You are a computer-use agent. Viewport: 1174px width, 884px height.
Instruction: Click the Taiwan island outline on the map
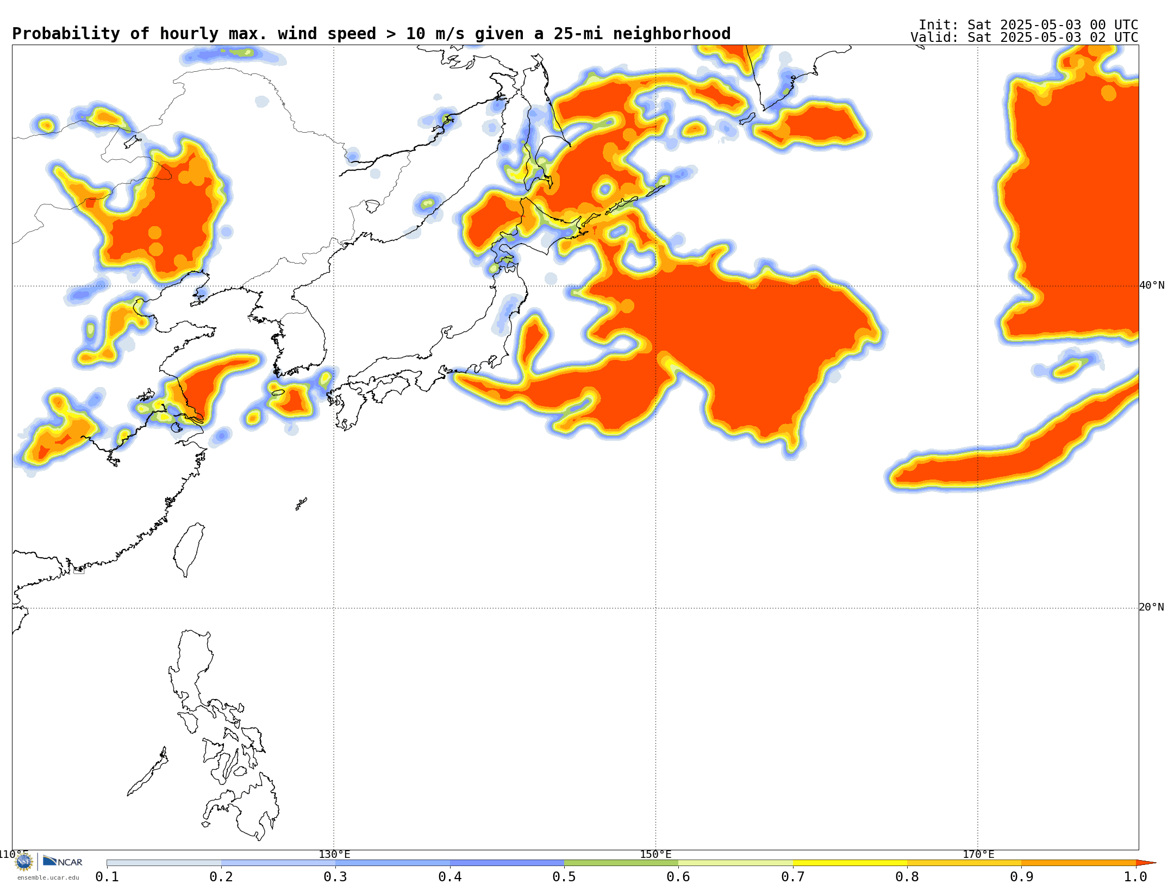pos(189,550)
